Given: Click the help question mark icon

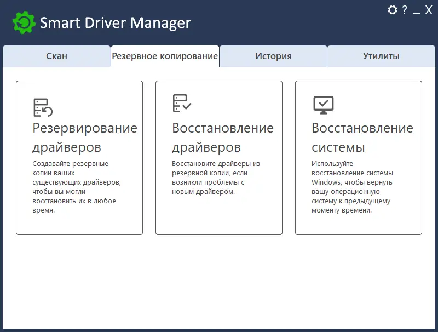Looking at the screenshot, I should [405, 10].
